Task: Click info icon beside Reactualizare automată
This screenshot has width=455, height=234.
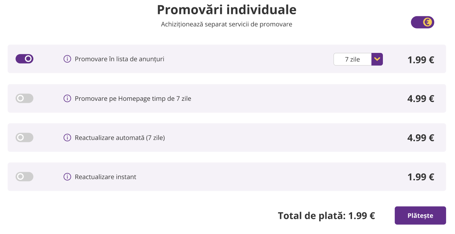Action: (x=67, y=137)
